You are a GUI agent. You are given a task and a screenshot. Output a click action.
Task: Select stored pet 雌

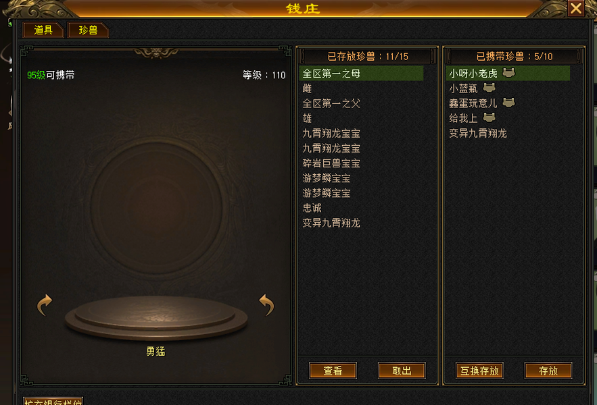click(361, 88)
